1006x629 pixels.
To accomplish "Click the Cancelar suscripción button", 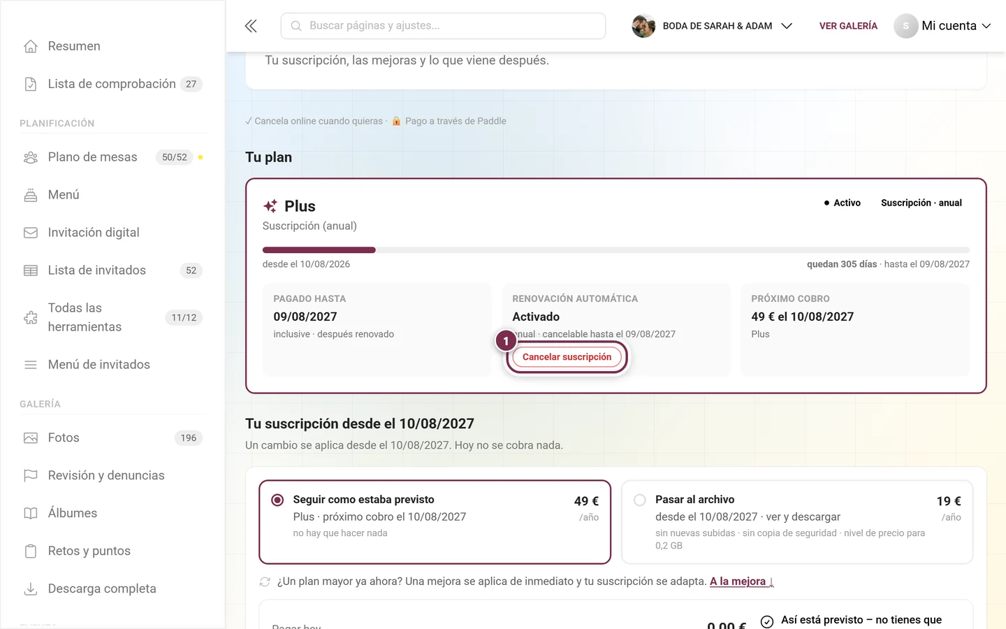I will pyautogui.click(x=567, y=357).
